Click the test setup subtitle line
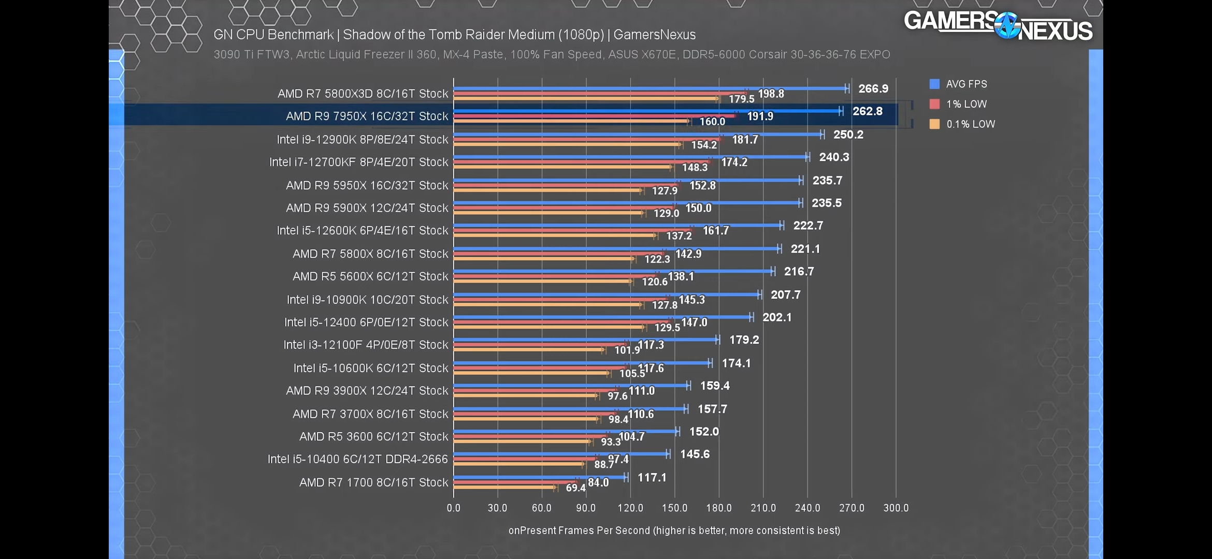 click(552, 54)
